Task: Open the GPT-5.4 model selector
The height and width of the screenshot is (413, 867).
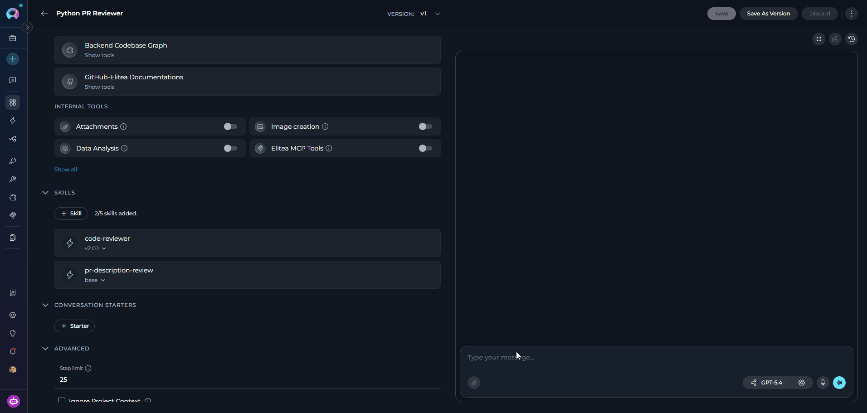Action: [x=766, y=383]
